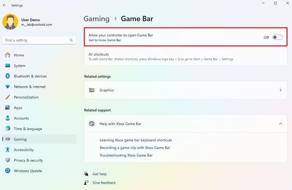Click the Find a setting search box
Viewport: 292px width, 190px height.
39,40
